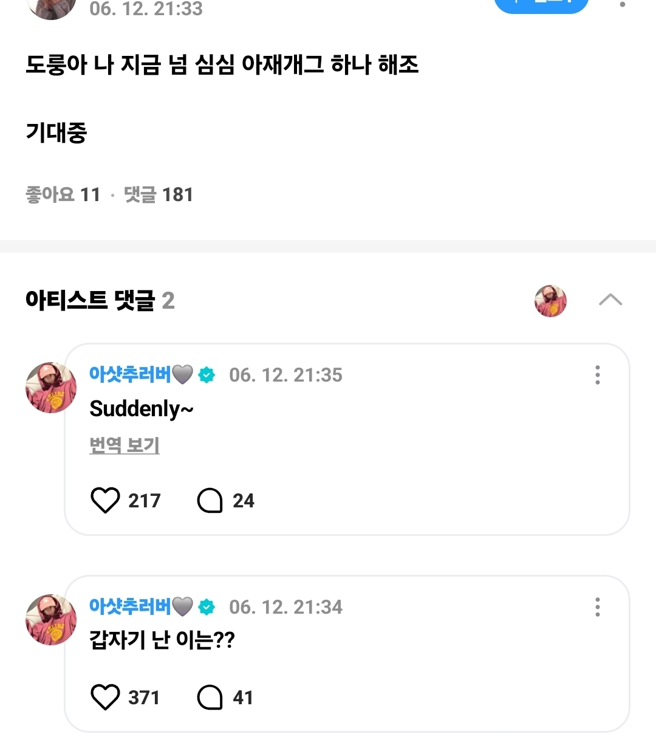Tap the 번역 보기 translation link
The width and height of the screenshot is (656, 748).
pyautogui.click(x=125, y=445)
